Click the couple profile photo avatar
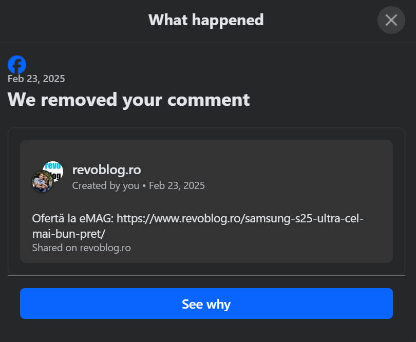The height and width of the screenshot is (342, 416). pos(42,182)
